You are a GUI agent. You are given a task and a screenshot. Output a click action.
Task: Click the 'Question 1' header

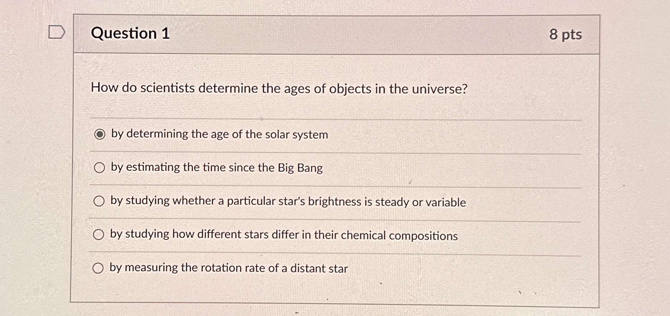[x=132, y=34]
